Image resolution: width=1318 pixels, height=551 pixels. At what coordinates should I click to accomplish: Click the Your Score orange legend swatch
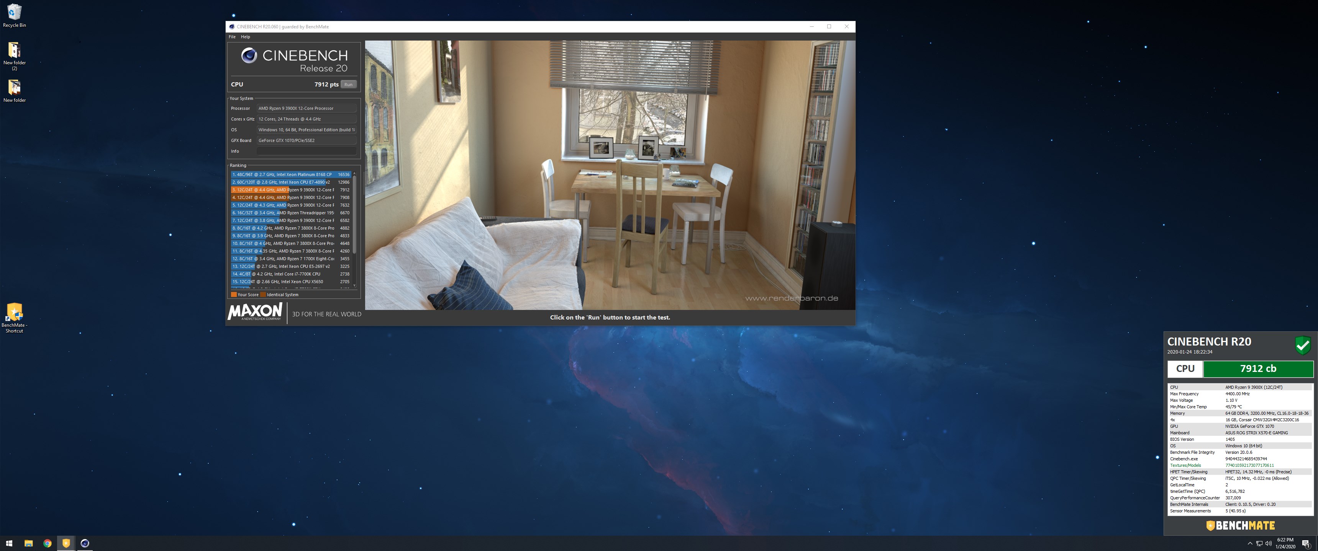(234, 294)
